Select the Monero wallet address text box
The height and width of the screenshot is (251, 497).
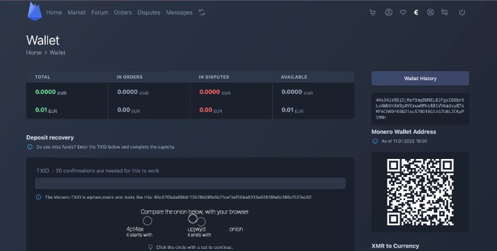(x=420, y=109)
